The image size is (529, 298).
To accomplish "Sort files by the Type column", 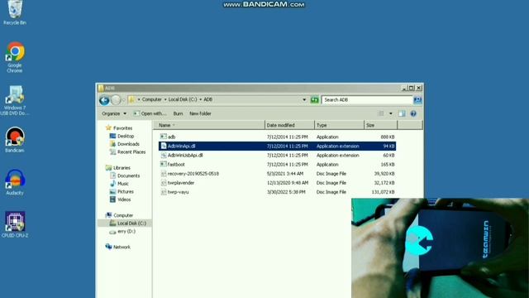I will pos(339,125).
